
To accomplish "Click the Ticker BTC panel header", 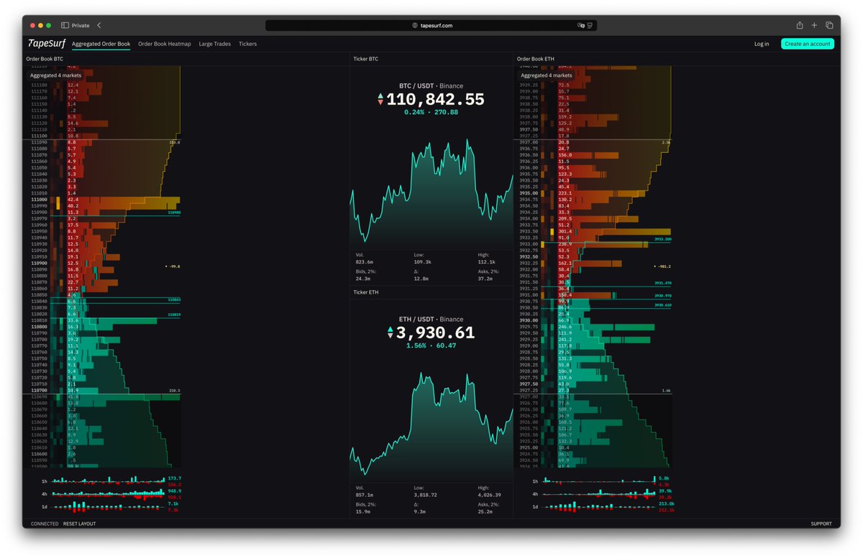I will (365, 58).
